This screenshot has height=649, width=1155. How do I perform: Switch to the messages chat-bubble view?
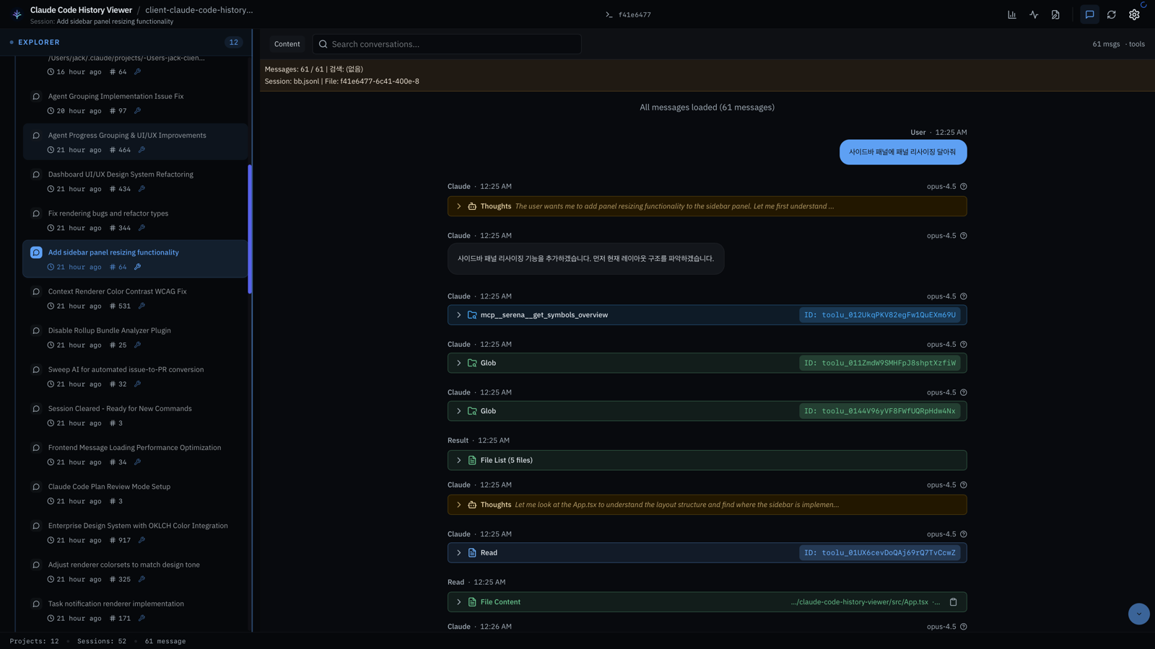[x=1090, y=14]
